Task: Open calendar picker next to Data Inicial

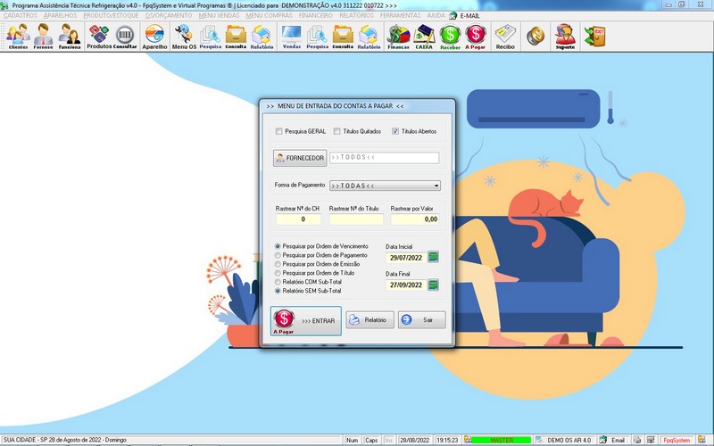Action: coord(434,258)
